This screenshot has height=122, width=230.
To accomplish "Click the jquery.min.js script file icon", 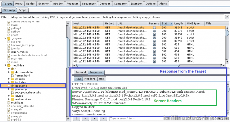I will (9, 52).
